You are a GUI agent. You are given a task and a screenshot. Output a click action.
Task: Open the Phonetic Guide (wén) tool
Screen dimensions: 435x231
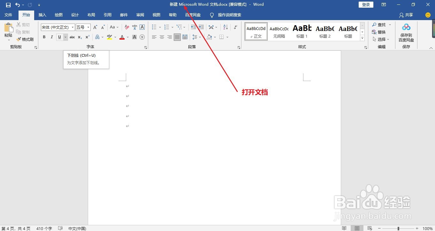tap(134, 27)
